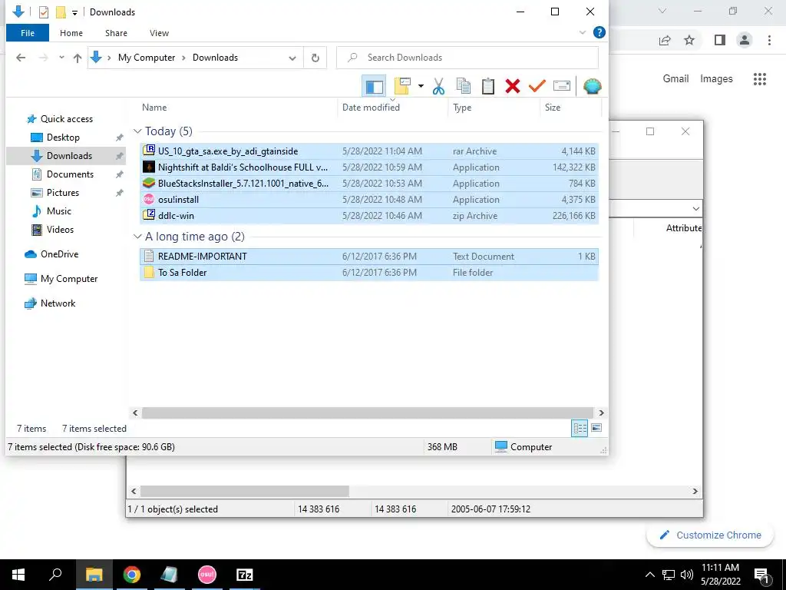The width and height of the screenshot is (786, 590).
Task: Select the ddlc-win zip archive
Action: click(x=369, y=215)
